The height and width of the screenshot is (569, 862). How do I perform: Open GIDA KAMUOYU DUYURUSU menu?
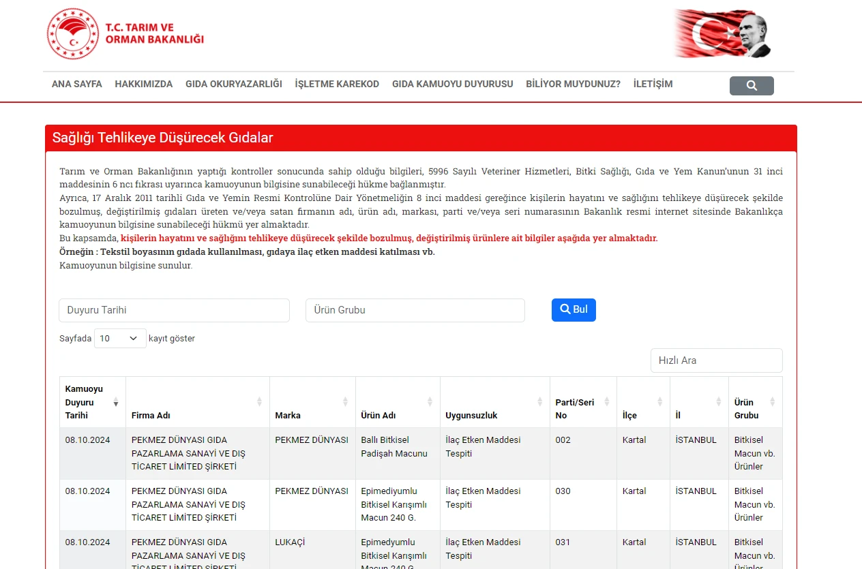tap(453, 84)
